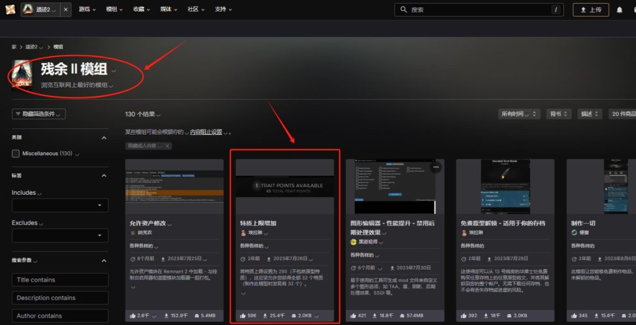Click the download icon showing 15.6千
Screen dimensions: 636x325
(596, 315)
